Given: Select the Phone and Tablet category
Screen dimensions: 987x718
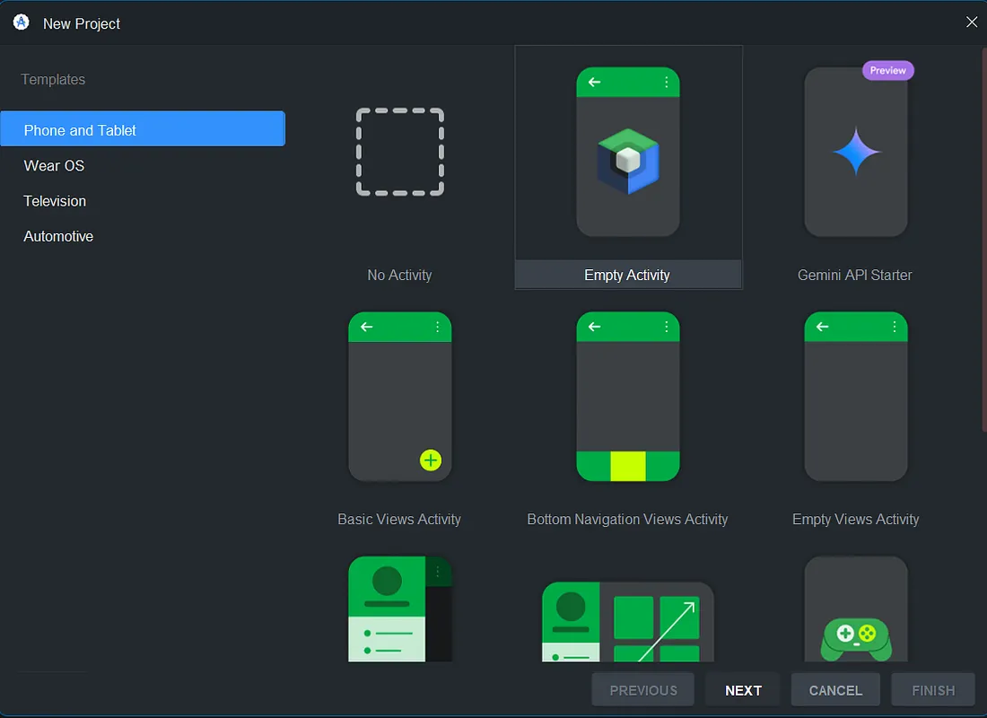Looking at the screenshot, I should tap(143, 129).
